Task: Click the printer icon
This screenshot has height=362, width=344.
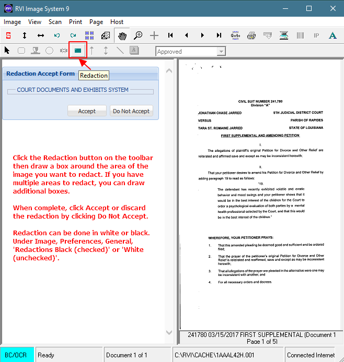Action: pyautogui.click(x=251, y=35)
